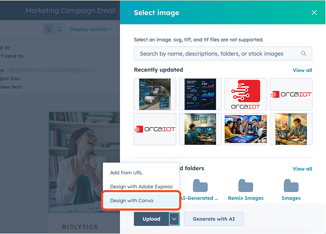Screen dimensions: 326x234
Task: Switch to mobile email preview mode
Action: (x=59, y=29)
